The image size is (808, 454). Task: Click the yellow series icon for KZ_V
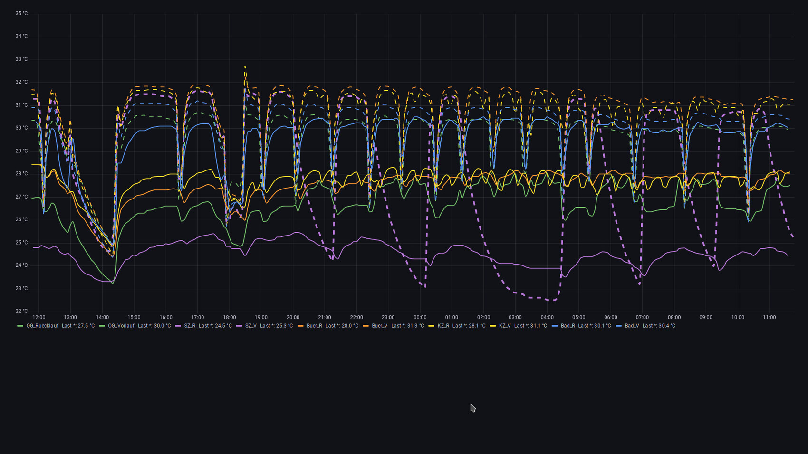coord(493,326)
